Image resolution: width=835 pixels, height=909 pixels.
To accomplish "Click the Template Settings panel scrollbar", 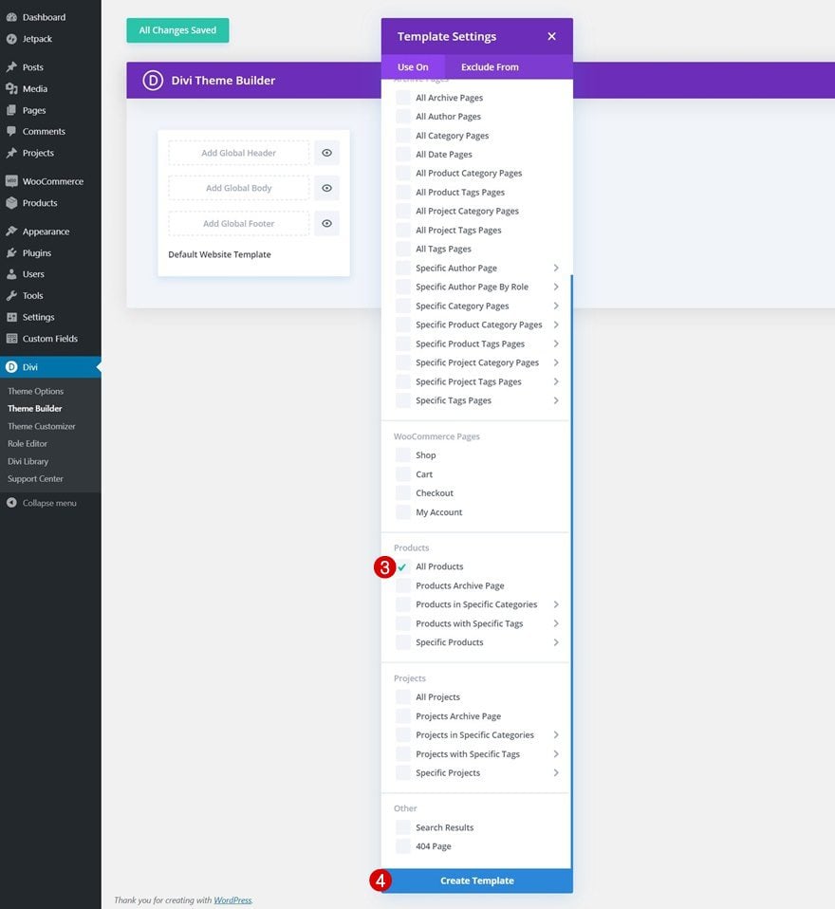I will pos(571,571).
